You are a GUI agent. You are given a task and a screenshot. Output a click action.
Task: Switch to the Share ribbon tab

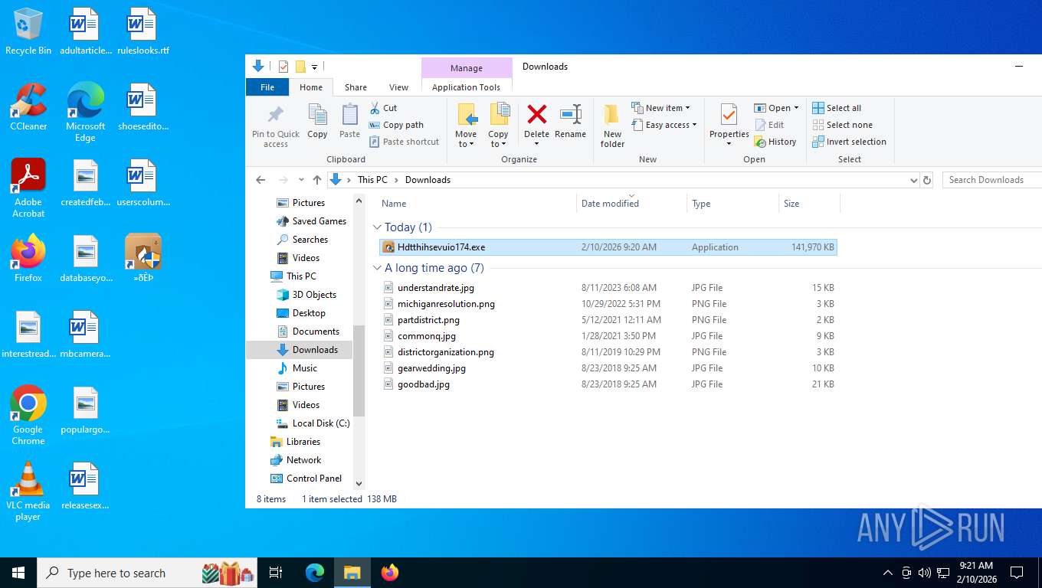click(356, 87)
